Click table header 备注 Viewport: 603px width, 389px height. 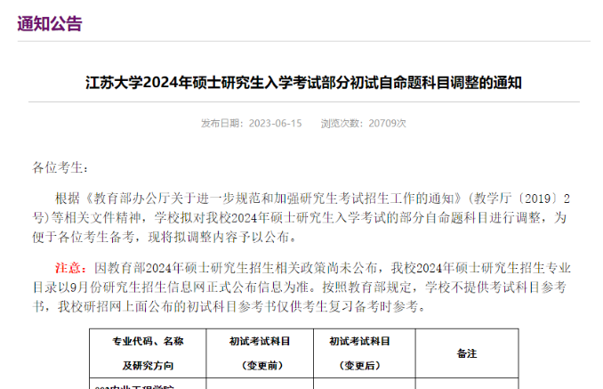coord(467,353)
